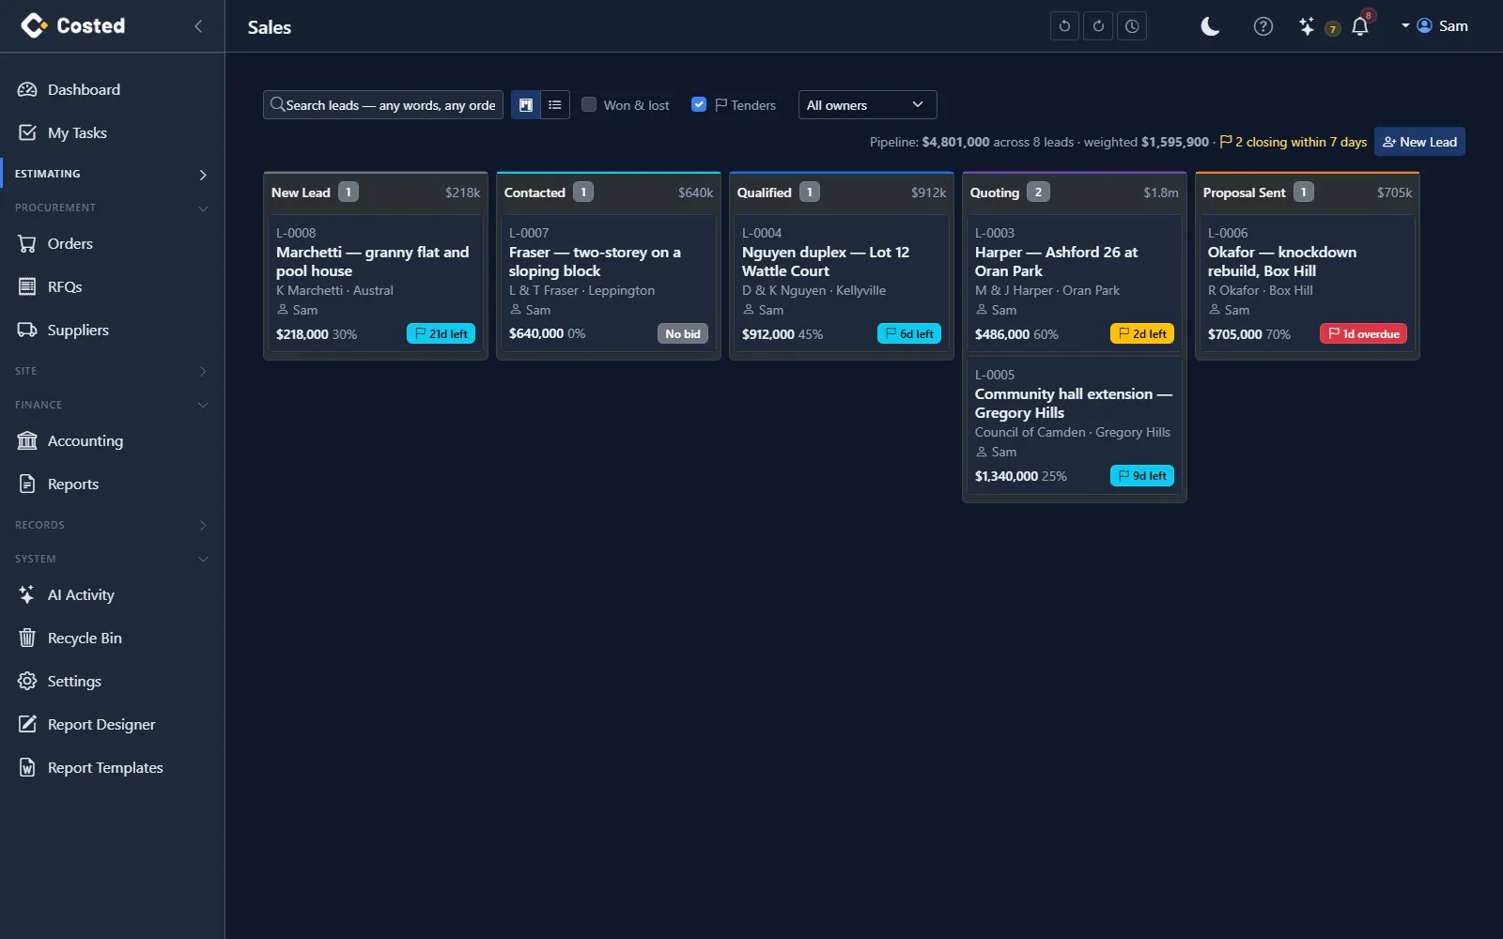
Task: Open Okafor knockdown rebuild lead card
Action: point(1308,284)
